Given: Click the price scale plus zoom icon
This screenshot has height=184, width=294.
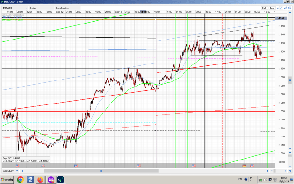Looking at the screenshot, I should pyautogui.click(x=290, y=152).
